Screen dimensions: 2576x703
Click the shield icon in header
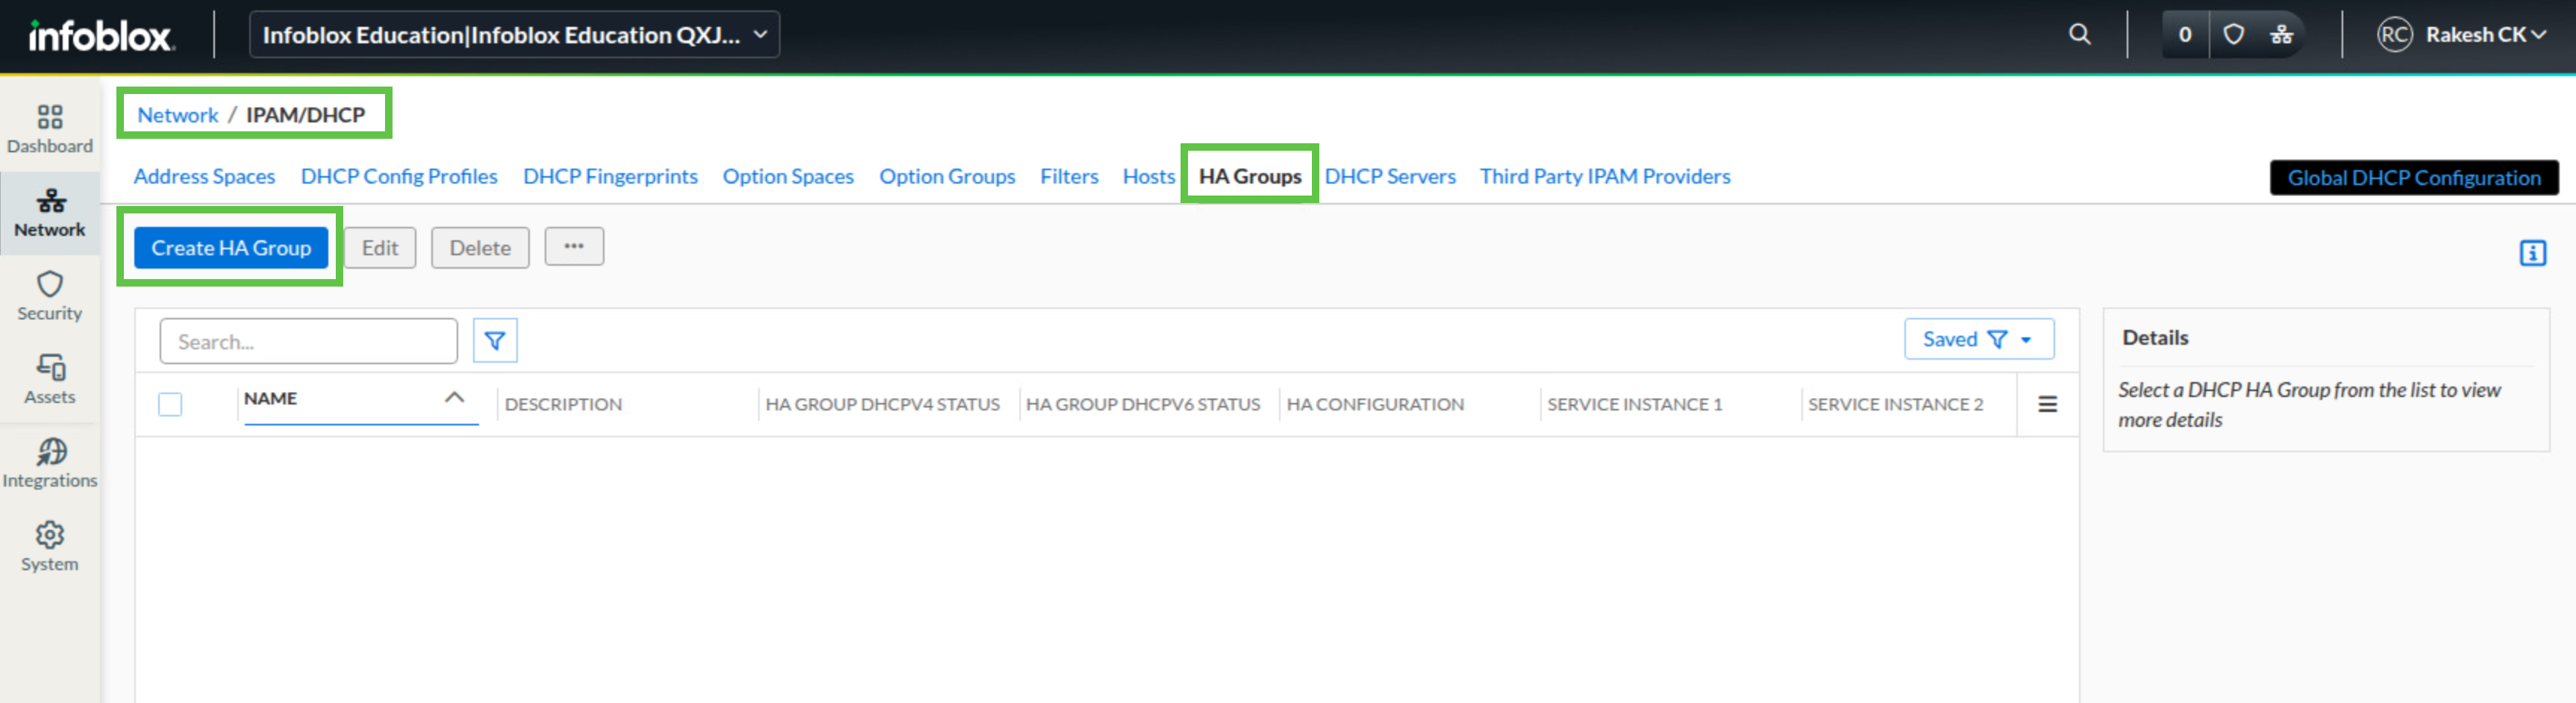click(2233, 35)
